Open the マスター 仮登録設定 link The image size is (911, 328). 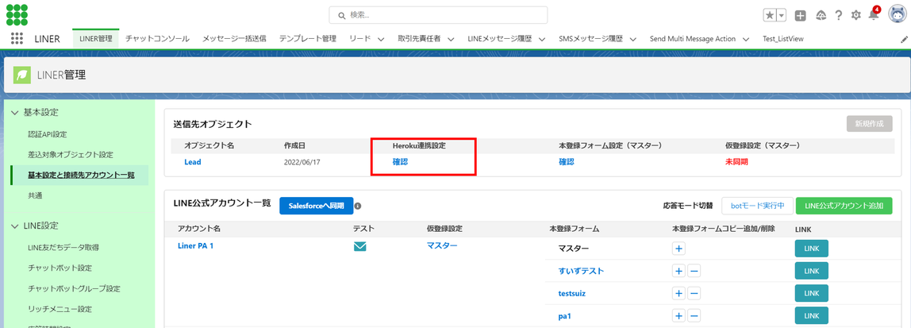[x=442, y=246]
